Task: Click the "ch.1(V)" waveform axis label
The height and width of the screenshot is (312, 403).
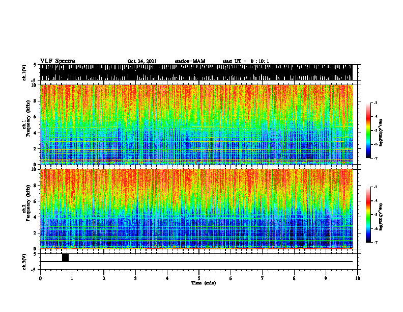Action: [x=24, y=72]
